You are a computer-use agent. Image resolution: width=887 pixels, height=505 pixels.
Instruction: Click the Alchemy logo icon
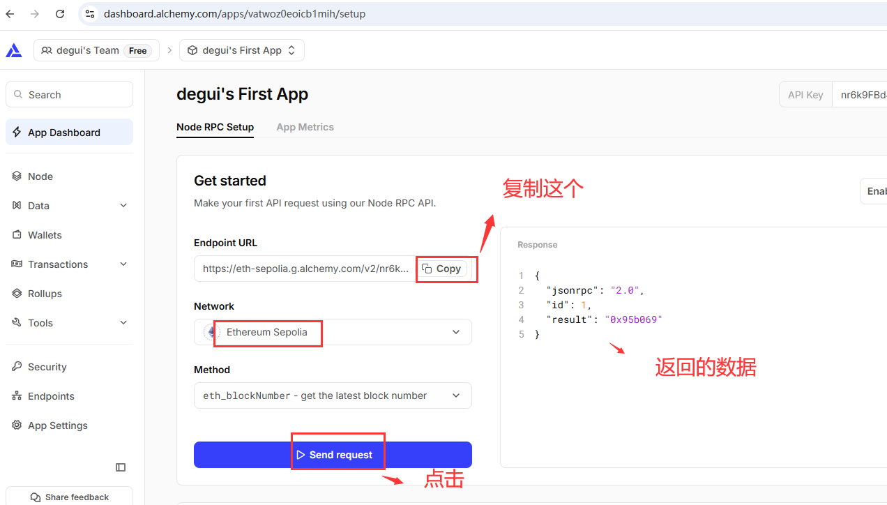[x=14, y=50]
